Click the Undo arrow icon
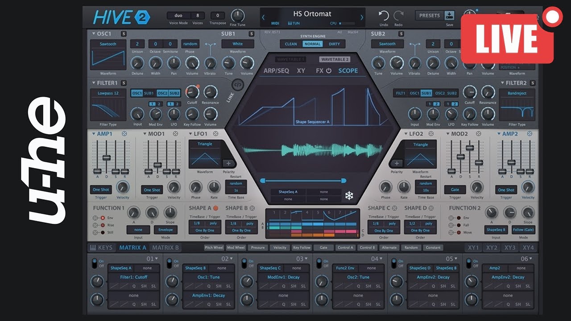571x321 pixels. point(384,16)
